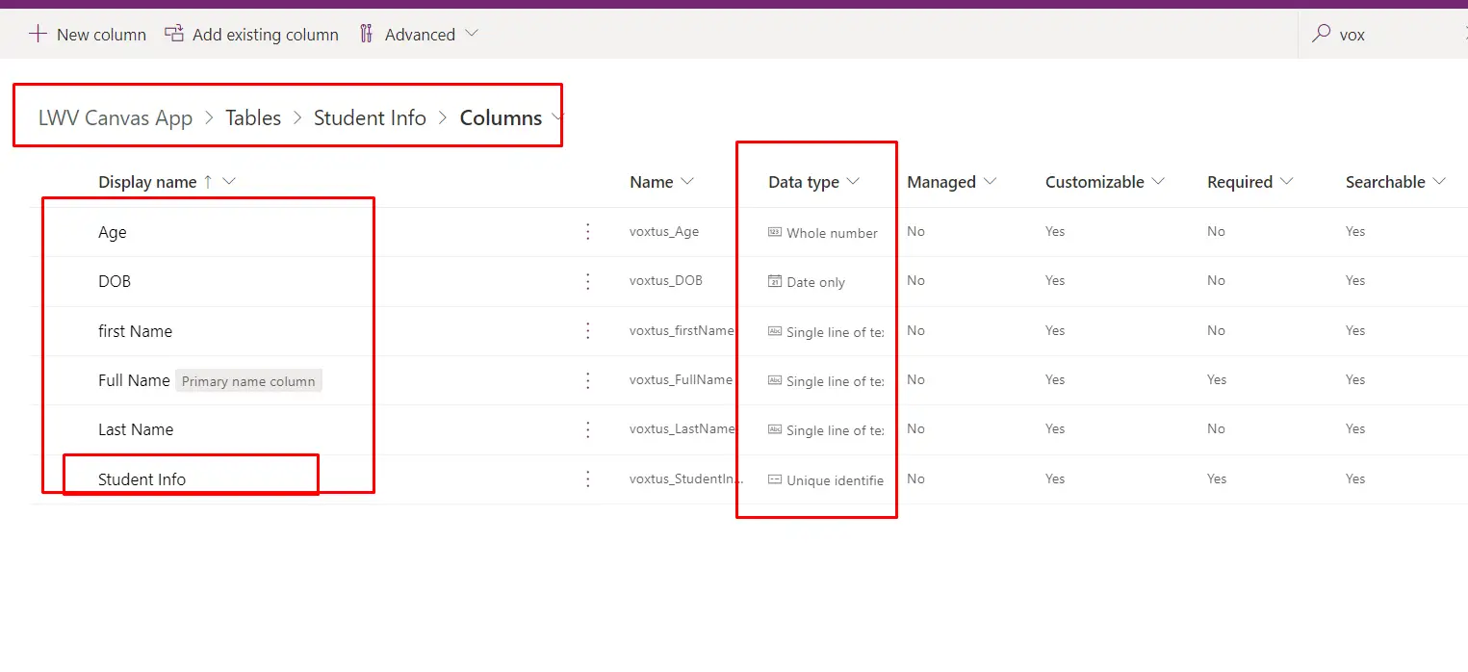Open the Display name sort dropdown
The height and width of the screenshot is (672, 1468).
pos(229,181)
